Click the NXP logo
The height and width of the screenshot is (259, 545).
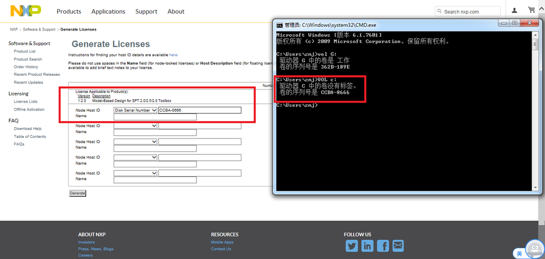pyautogui.click(x=25, y=11)
